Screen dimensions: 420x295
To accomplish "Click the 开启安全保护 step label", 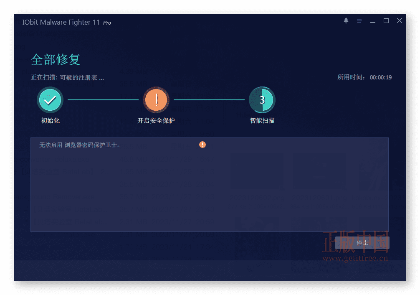I will [x=156, y=121].
